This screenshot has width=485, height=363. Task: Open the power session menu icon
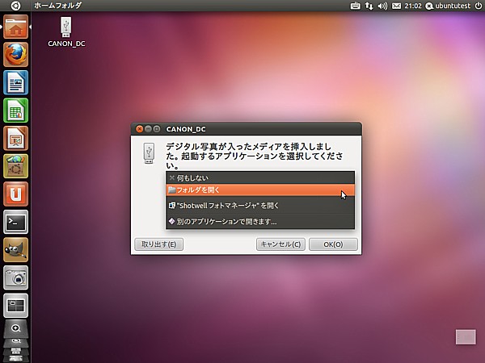click(x=479, y=6)
